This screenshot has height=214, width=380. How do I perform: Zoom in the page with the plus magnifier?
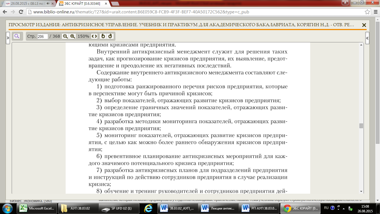coord(73,36)
